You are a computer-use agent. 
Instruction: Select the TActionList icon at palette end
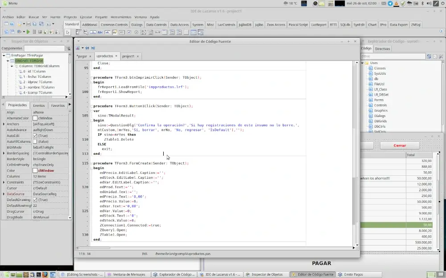coord(201,32)
